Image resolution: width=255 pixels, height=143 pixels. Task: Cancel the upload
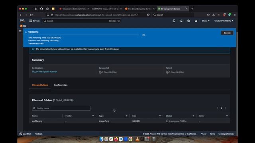[227, 33]
